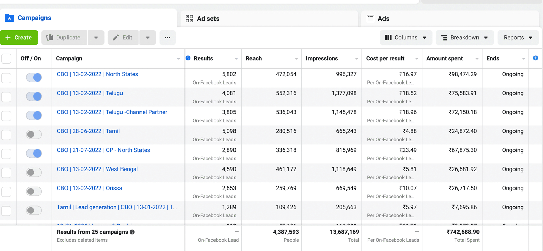Viewport: 543px width, 251px height.
Task: Expand the dropdown arrow next to Edit
Action: point(148,38)
